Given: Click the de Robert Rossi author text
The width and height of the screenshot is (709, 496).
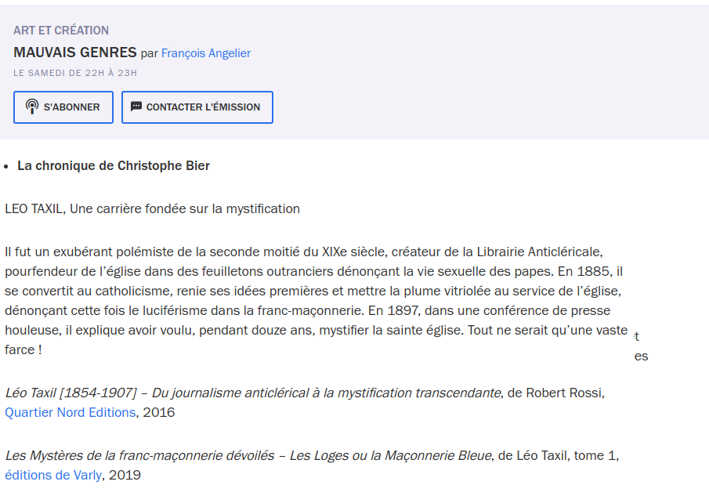Looking at the screenshot, I should pos(555,393).
